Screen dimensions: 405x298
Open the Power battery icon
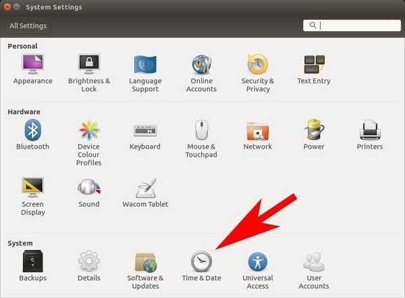point(314,130)
